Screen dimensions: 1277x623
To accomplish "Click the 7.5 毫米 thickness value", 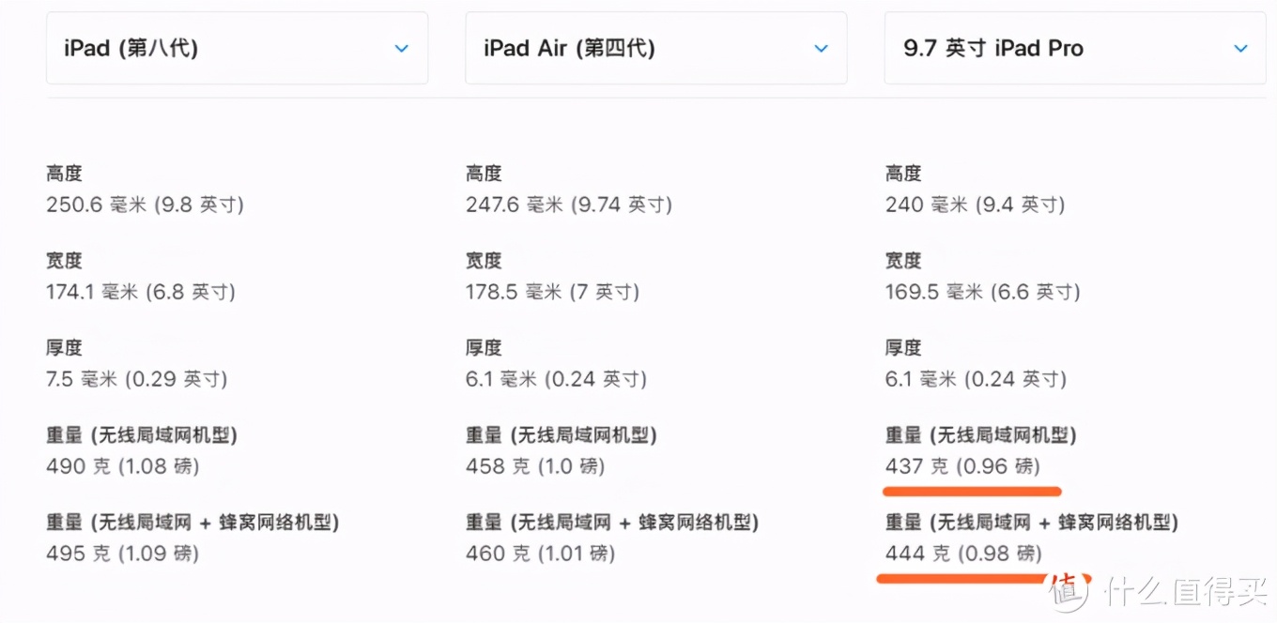I will [136, 378].
